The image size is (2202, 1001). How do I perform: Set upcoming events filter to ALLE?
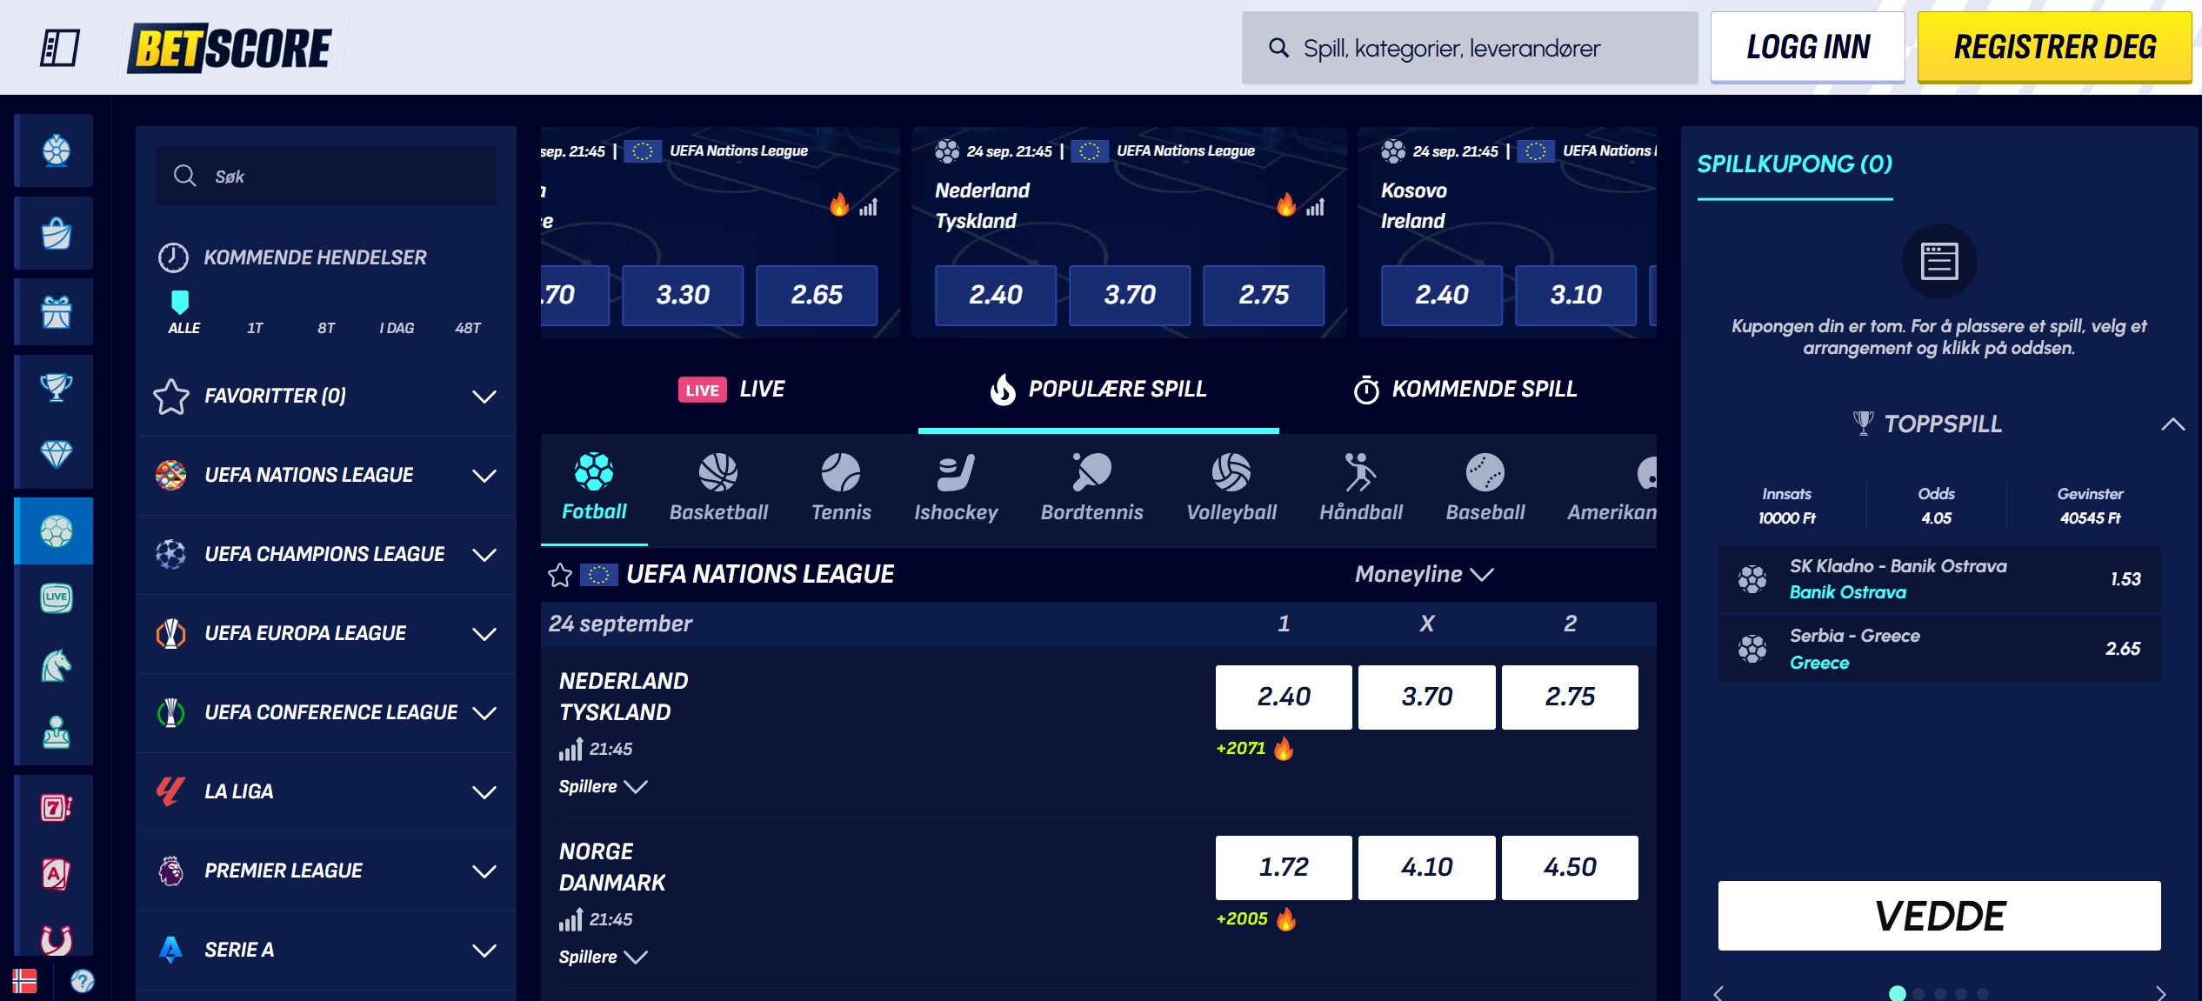coord(183,328)
